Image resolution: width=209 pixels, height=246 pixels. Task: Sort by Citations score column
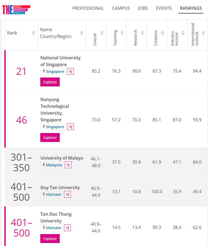pyautogui.click(x=162, y=33)
